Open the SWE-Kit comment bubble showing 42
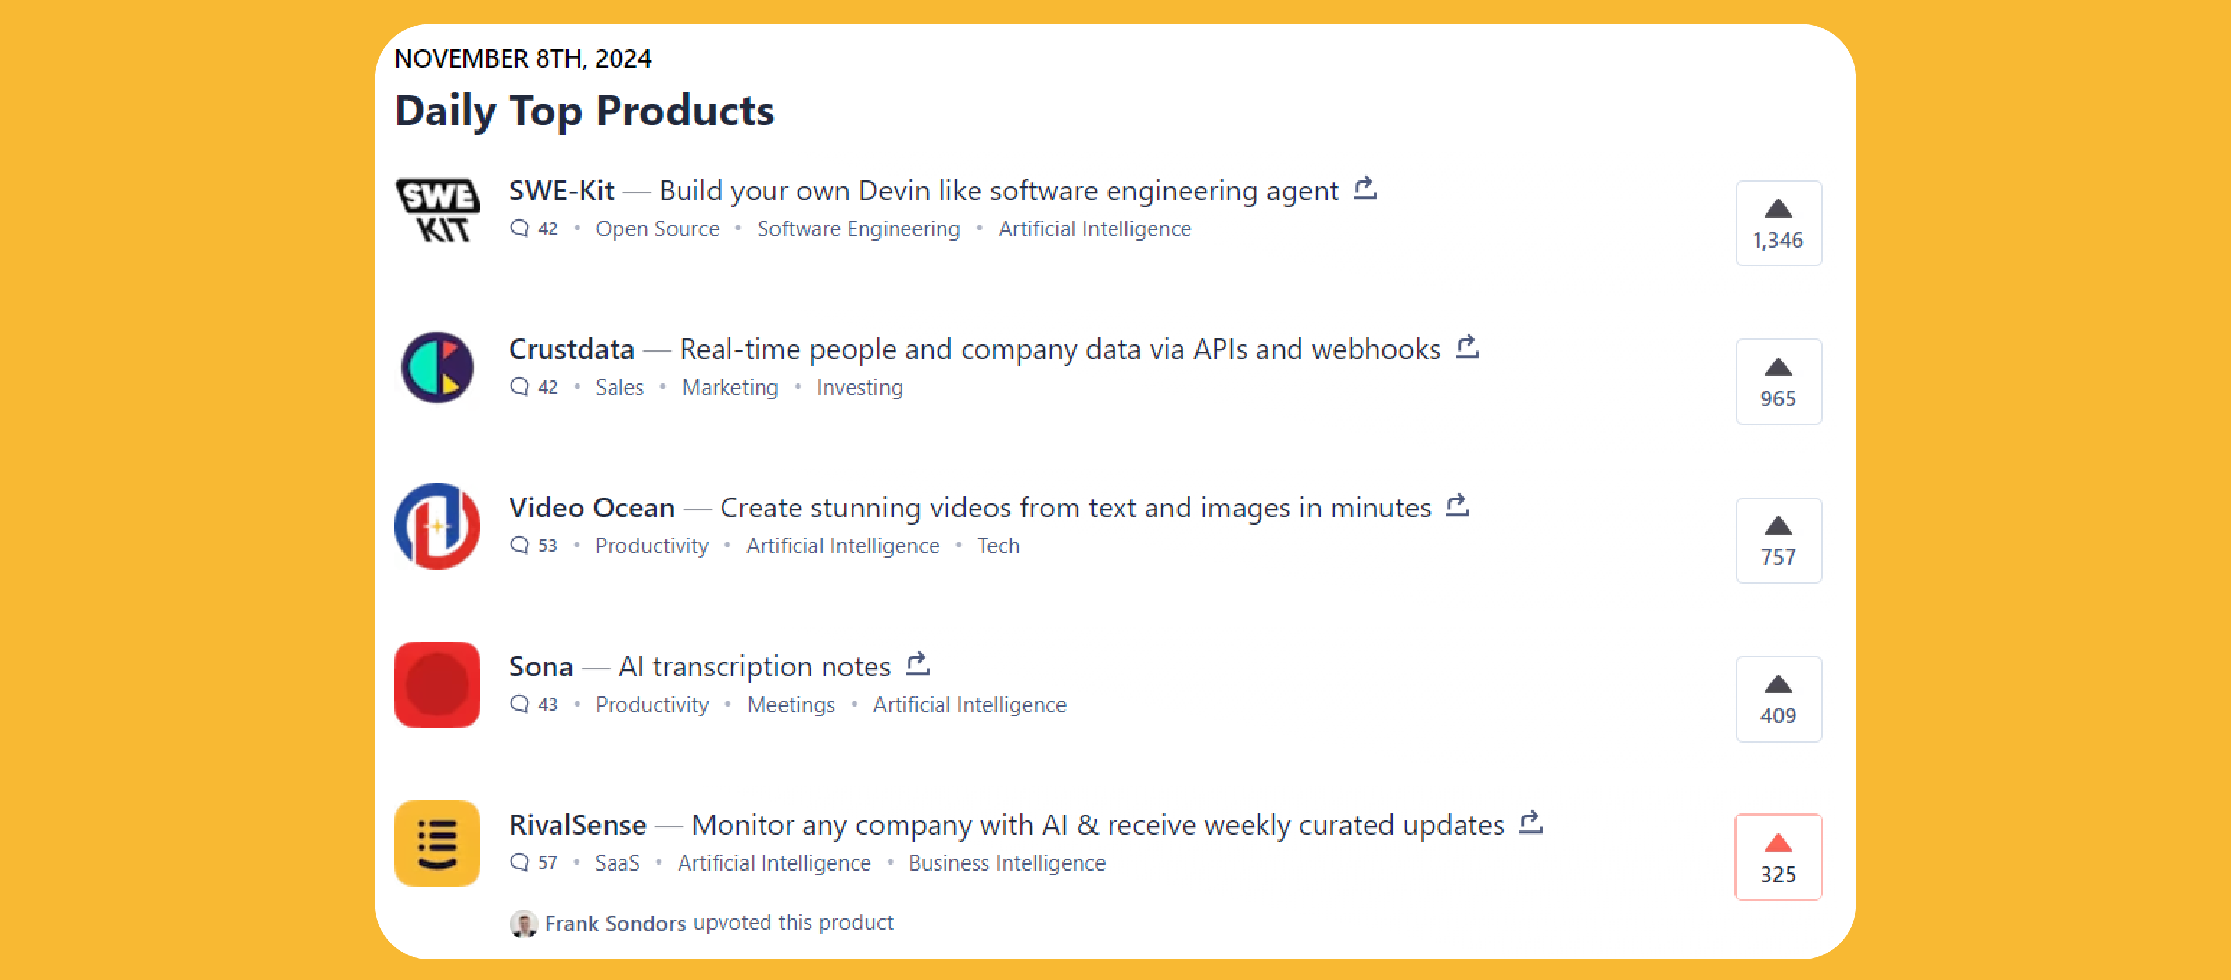Screen dimensions: 2231x980 (x=533, y=229)
